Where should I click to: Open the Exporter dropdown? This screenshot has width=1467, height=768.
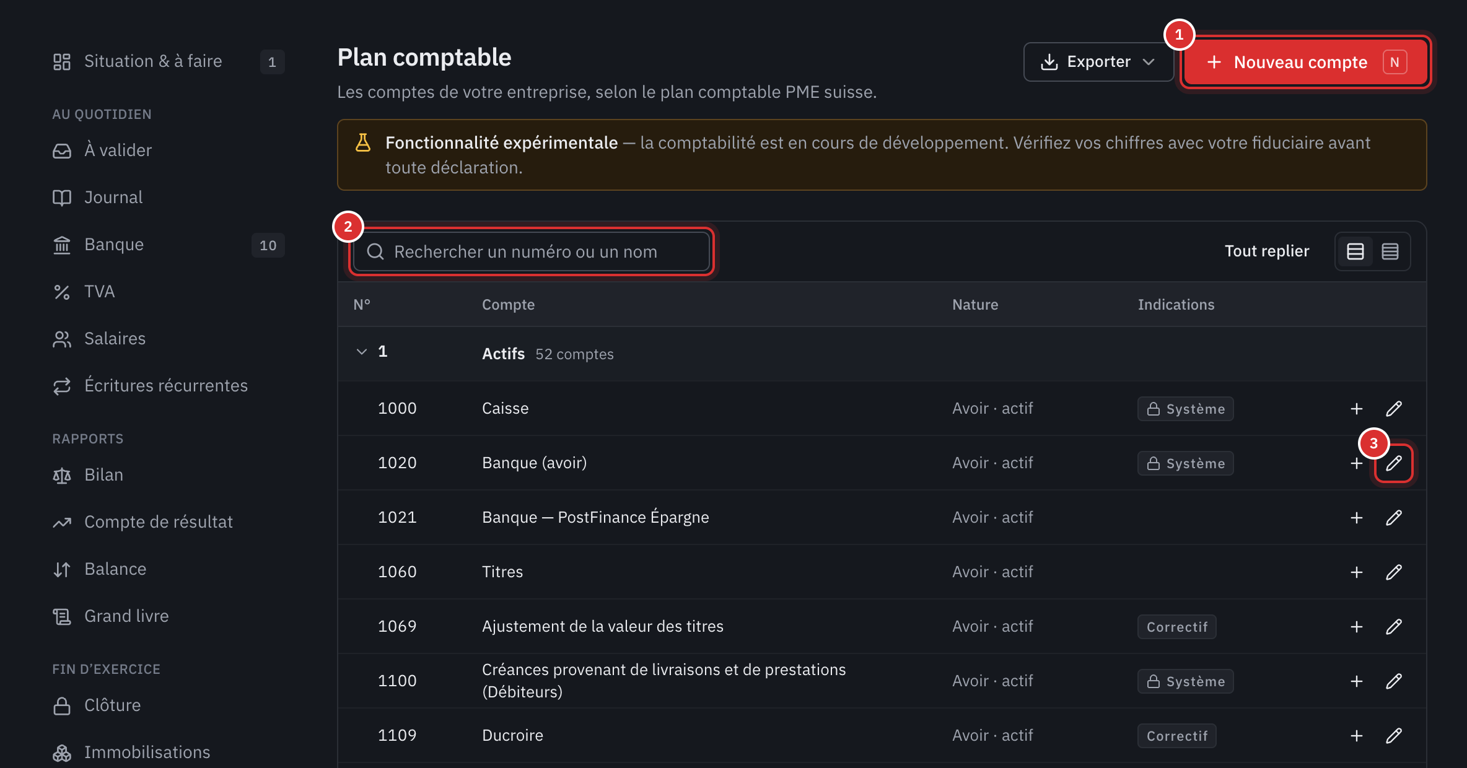click(1098, 62)
